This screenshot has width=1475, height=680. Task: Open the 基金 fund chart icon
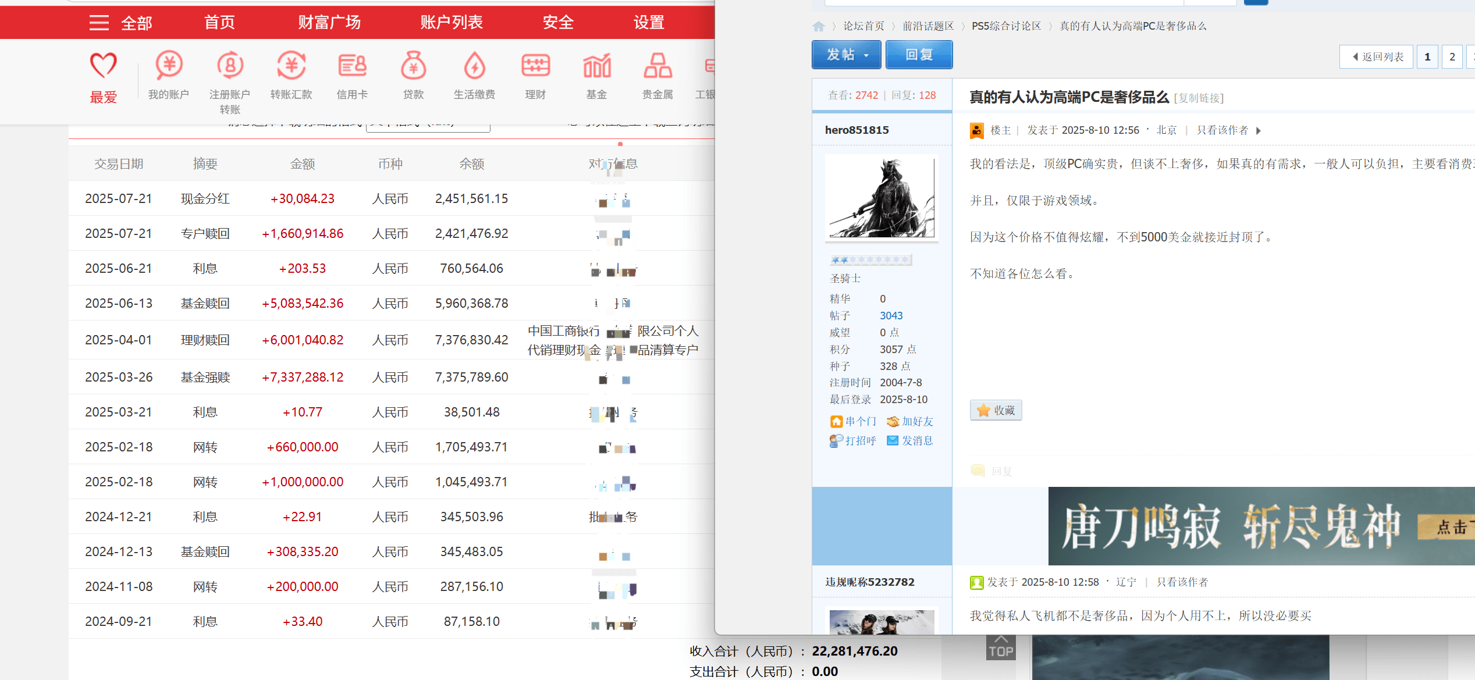(596, 66)
